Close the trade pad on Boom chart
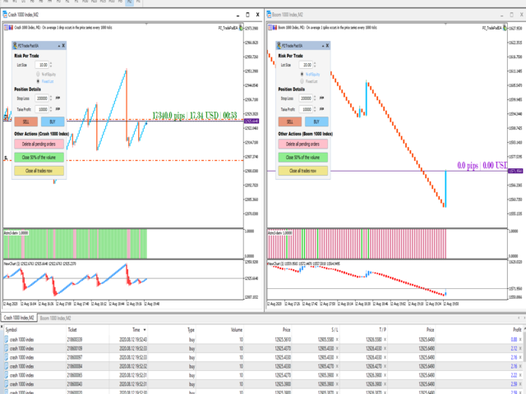The image size is (526, 394). 328,45
